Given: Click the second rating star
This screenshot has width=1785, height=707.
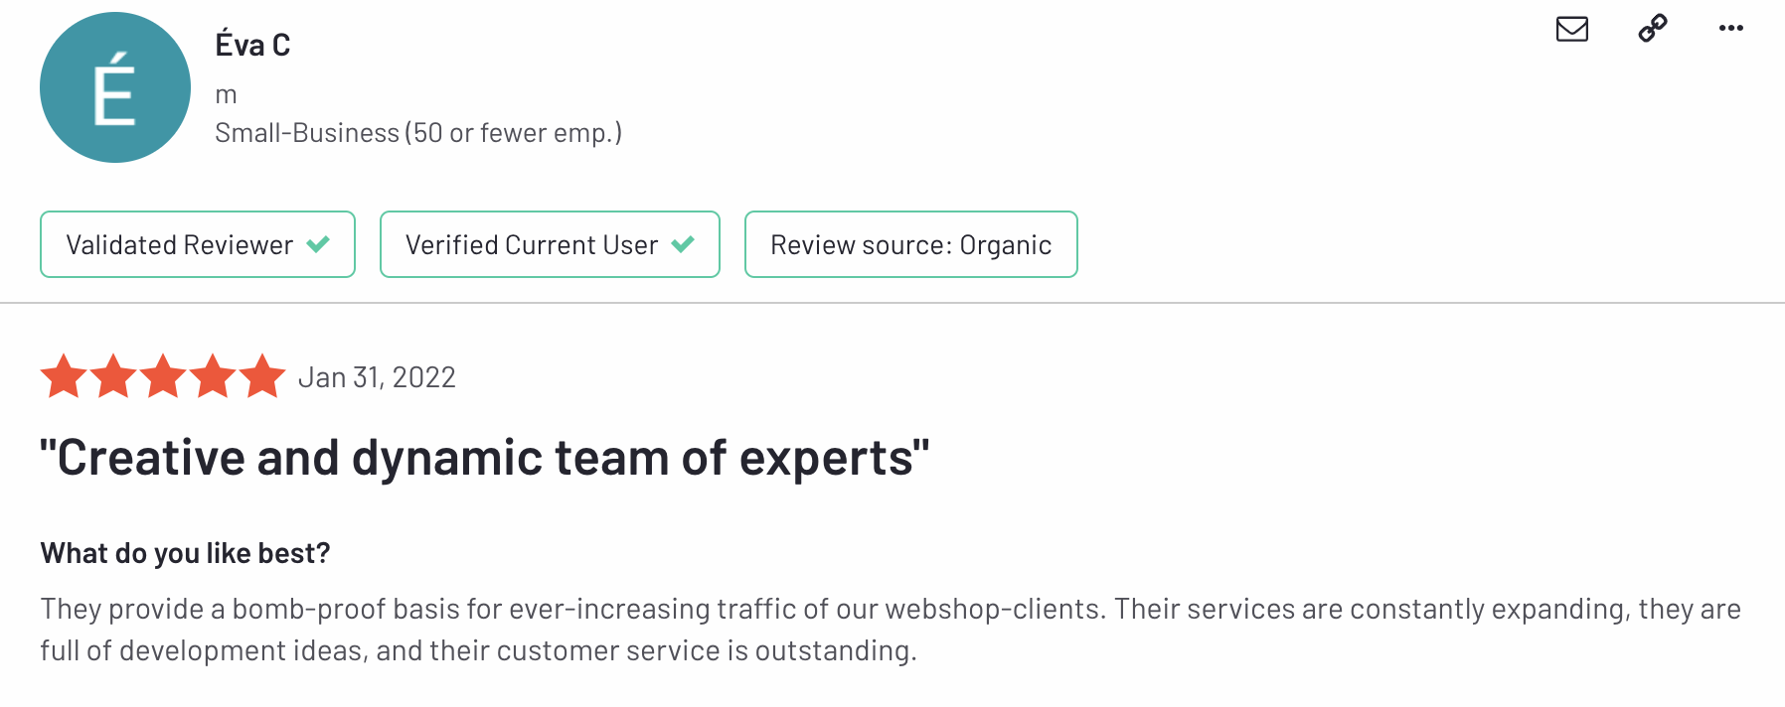Looking at the screenshot, I should pos(113,376).
